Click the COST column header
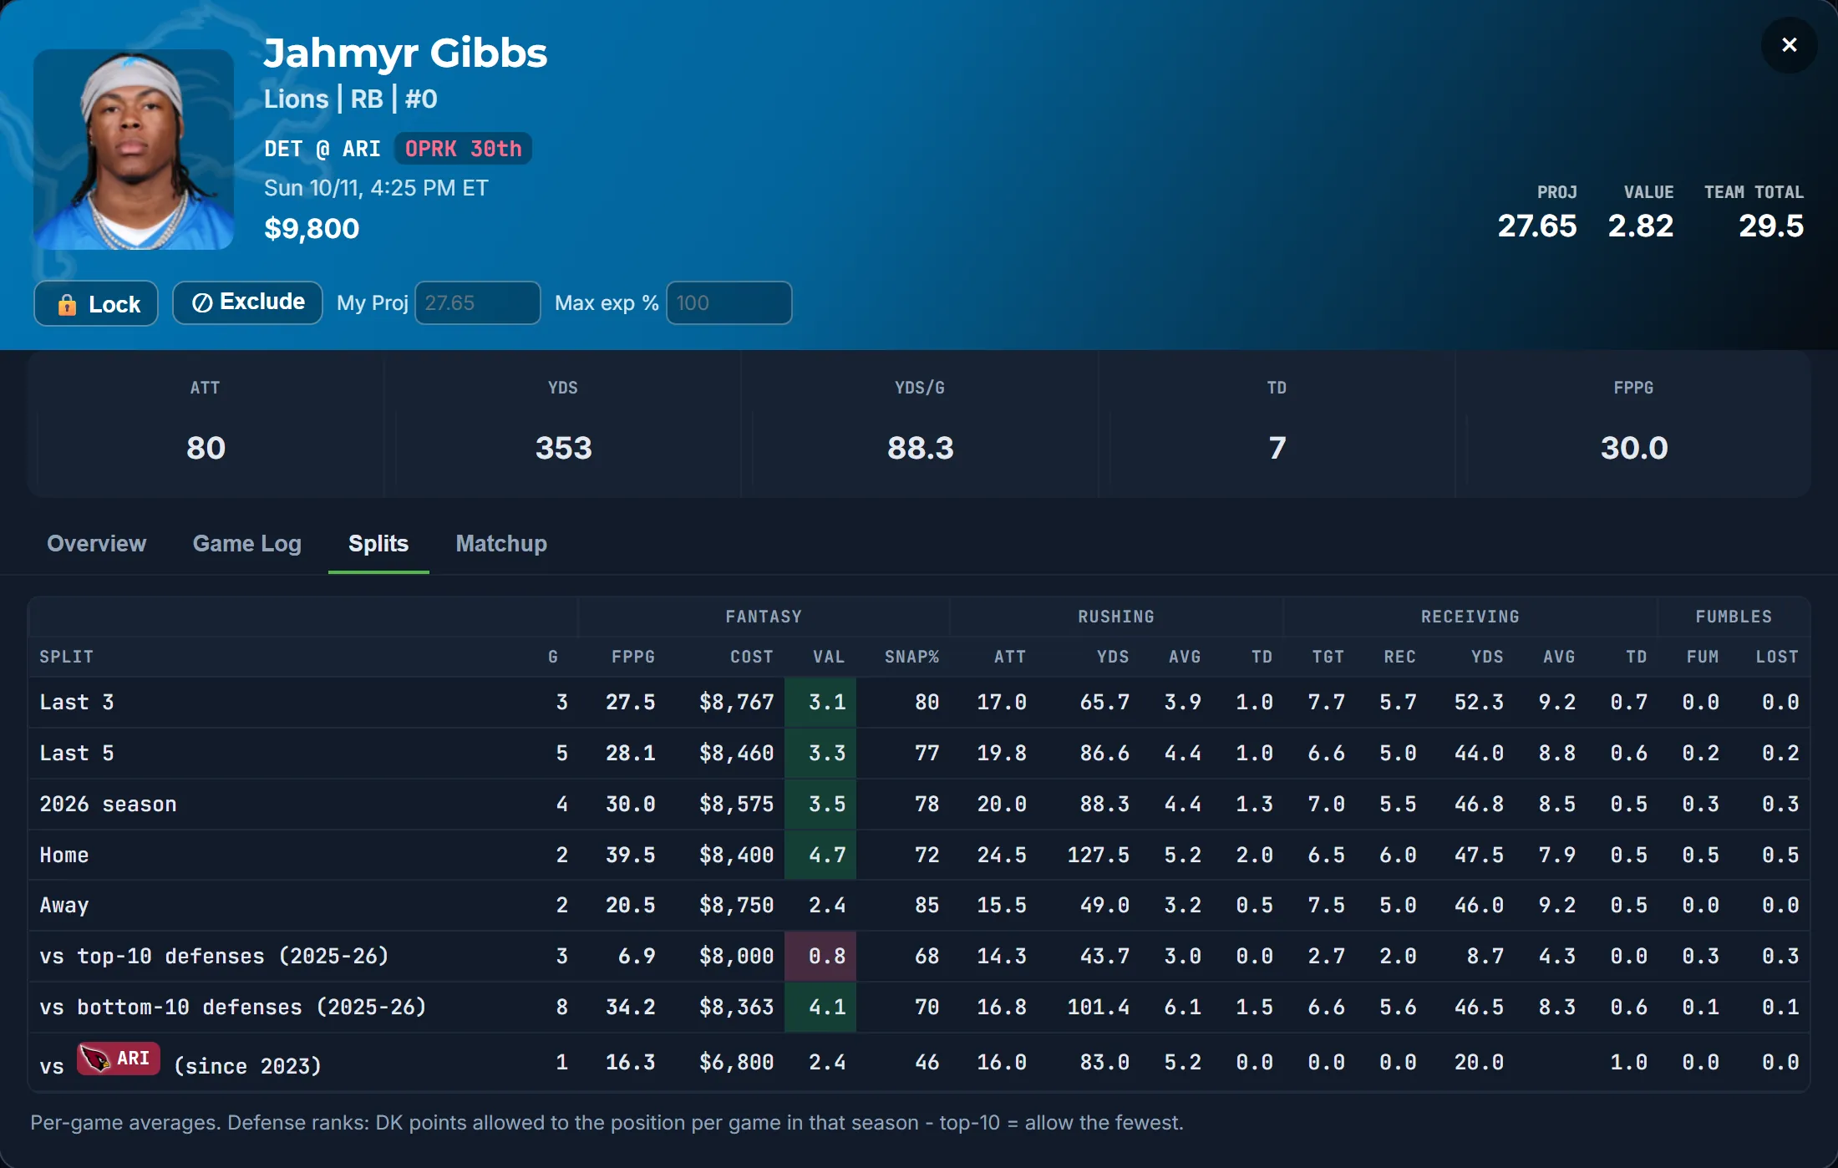The height and width of the screenshot is (1168, 1838). click(x=752, y=657)
